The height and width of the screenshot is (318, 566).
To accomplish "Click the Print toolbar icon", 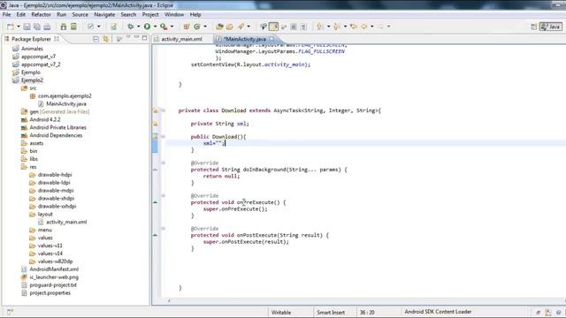I will click(47, 26).
